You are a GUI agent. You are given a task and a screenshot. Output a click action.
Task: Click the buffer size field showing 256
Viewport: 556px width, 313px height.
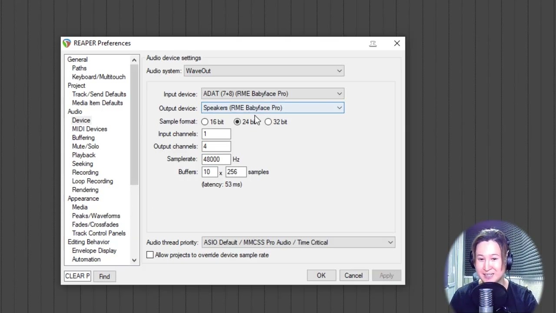[x=236, y=172]
